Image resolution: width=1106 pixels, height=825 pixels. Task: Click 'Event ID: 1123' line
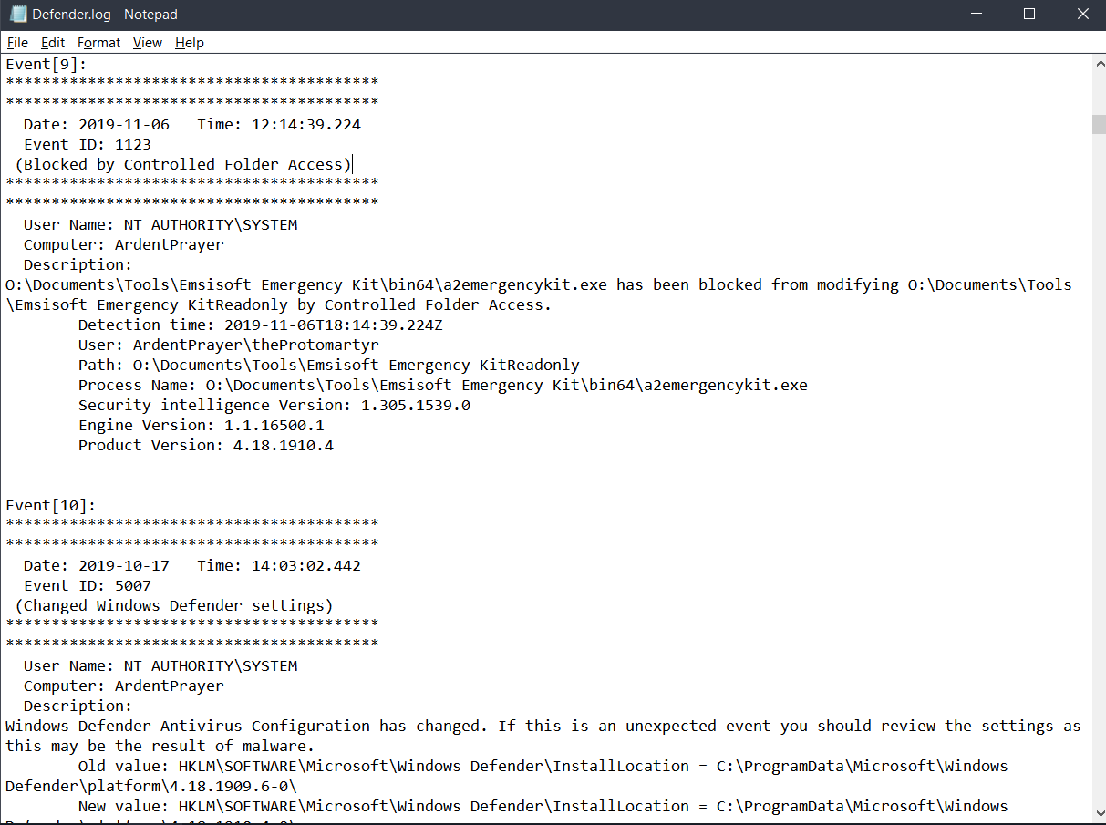[x=88, y=144]
